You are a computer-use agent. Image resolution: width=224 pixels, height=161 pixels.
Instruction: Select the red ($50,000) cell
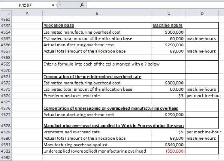point(169,151)
